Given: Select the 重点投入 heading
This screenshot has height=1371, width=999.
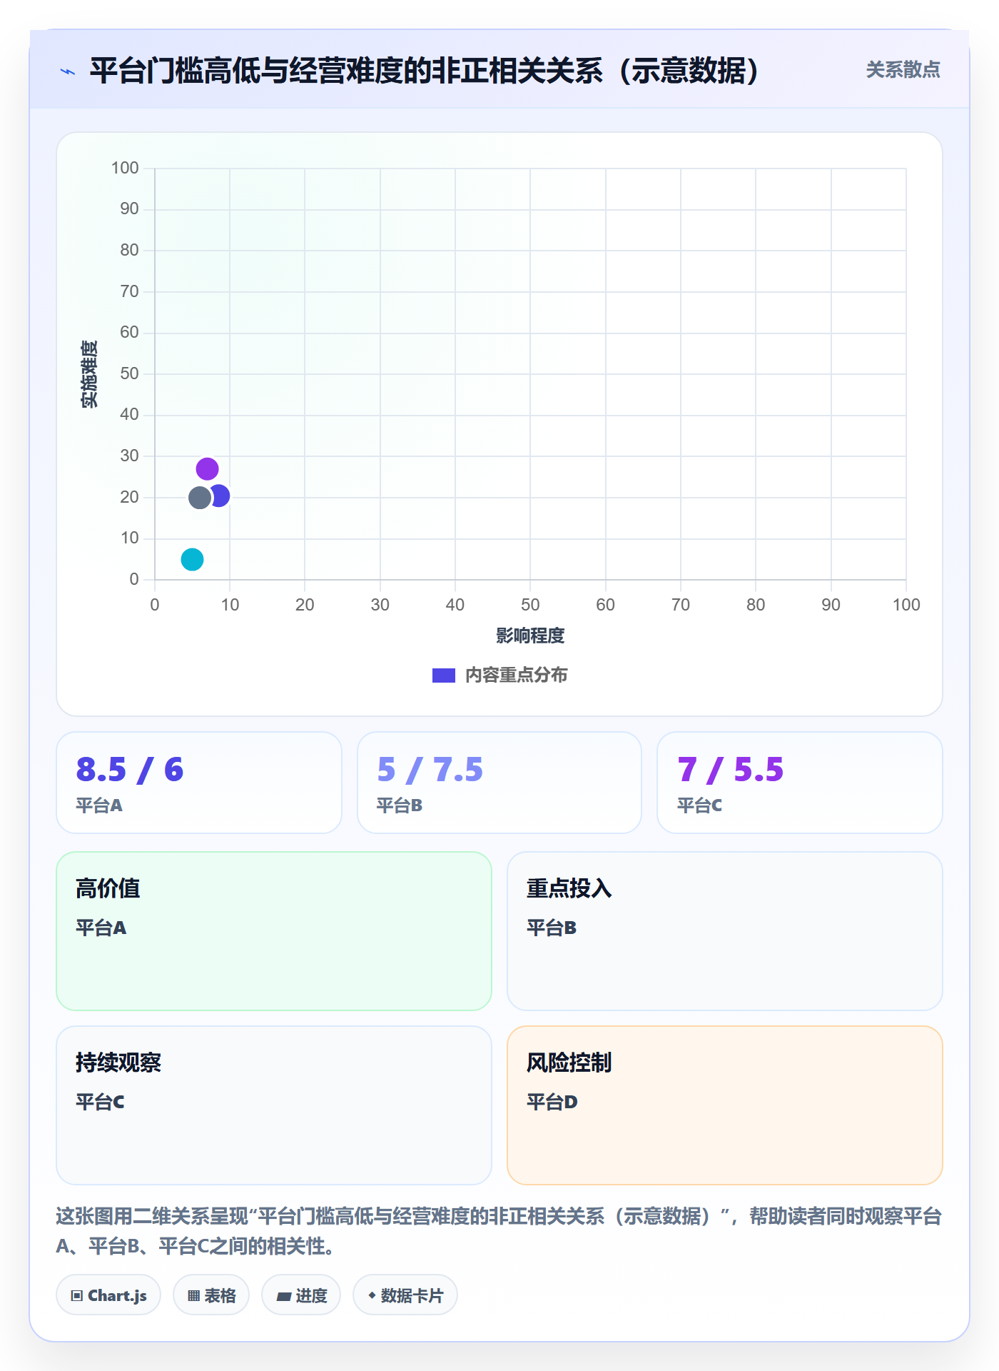Looking at the screenshot, I should [x=569, y=888].
